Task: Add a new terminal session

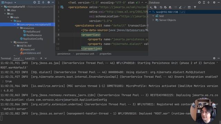Action: pos(41,58)
